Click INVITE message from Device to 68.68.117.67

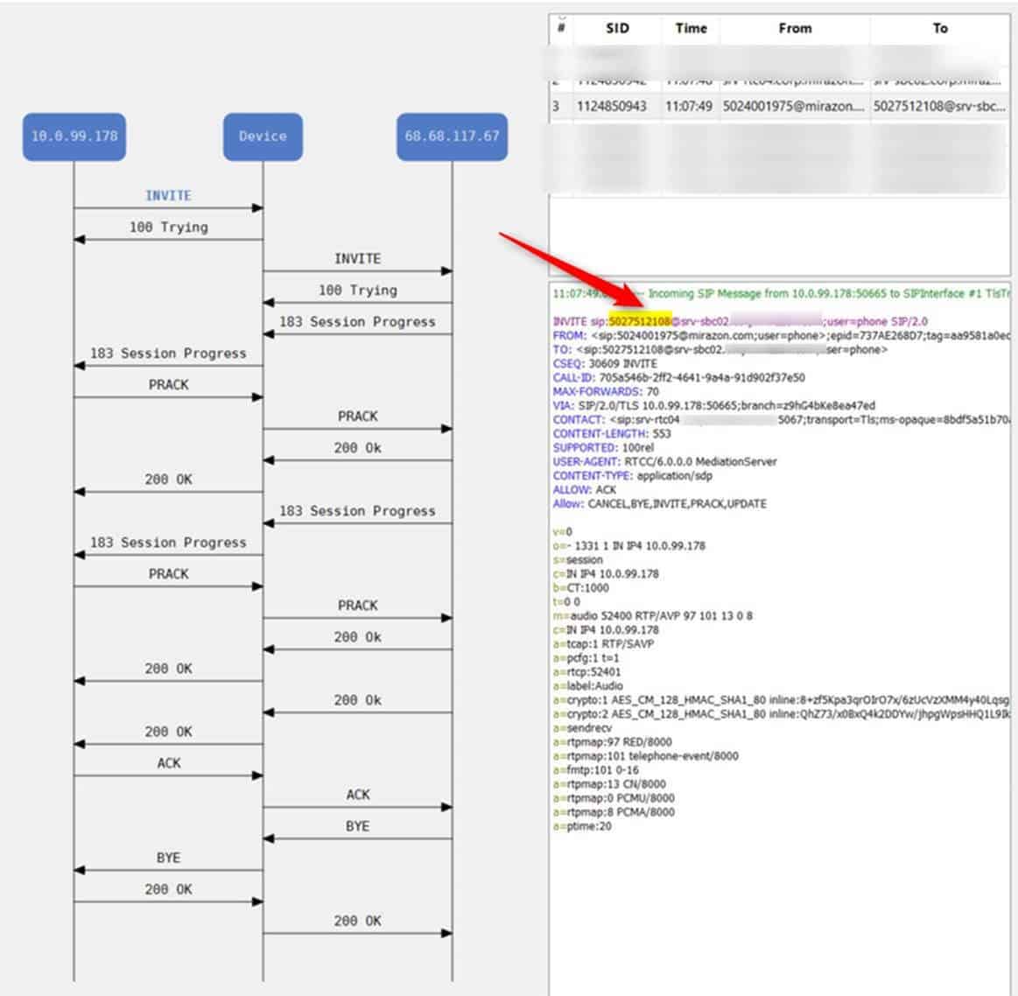(x=358, y=258)
